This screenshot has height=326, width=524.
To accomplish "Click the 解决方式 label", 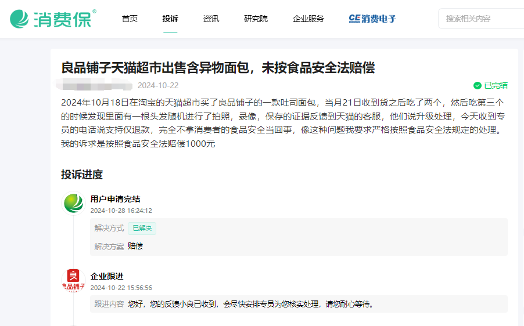I will [109, 228].
